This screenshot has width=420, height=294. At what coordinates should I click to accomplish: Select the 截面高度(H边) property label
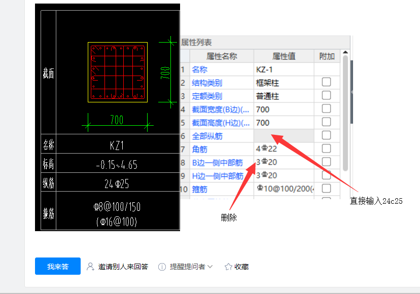(221, 123)
